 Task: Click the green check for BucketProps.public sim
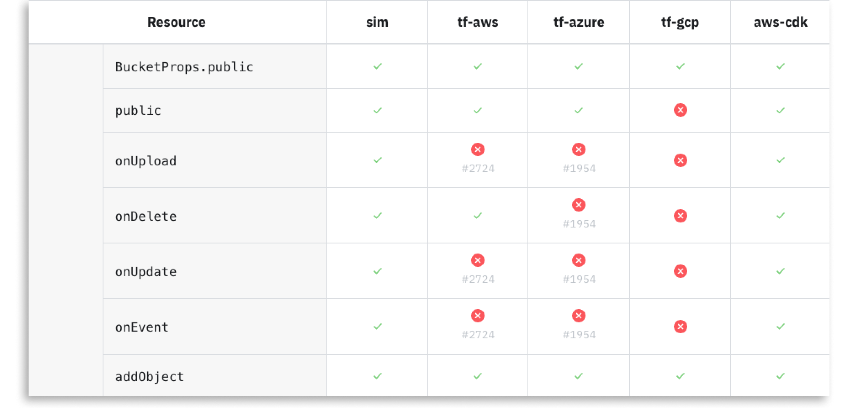coord(377,66)
